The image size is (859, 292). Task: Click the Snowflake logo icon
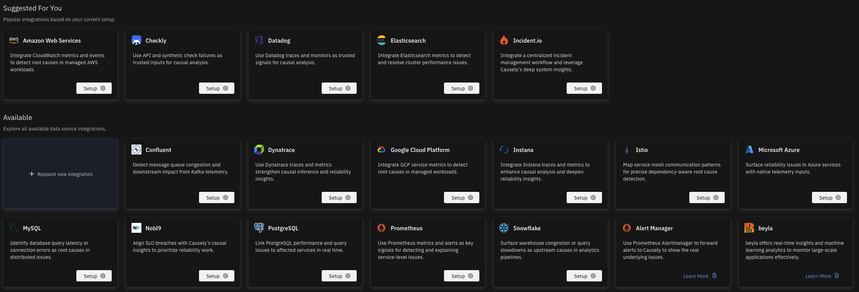point(504,228)
